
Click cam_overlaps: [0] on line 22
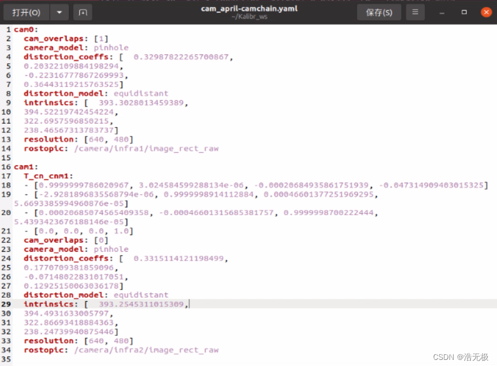pyautogui.click(x=66, y=240)
